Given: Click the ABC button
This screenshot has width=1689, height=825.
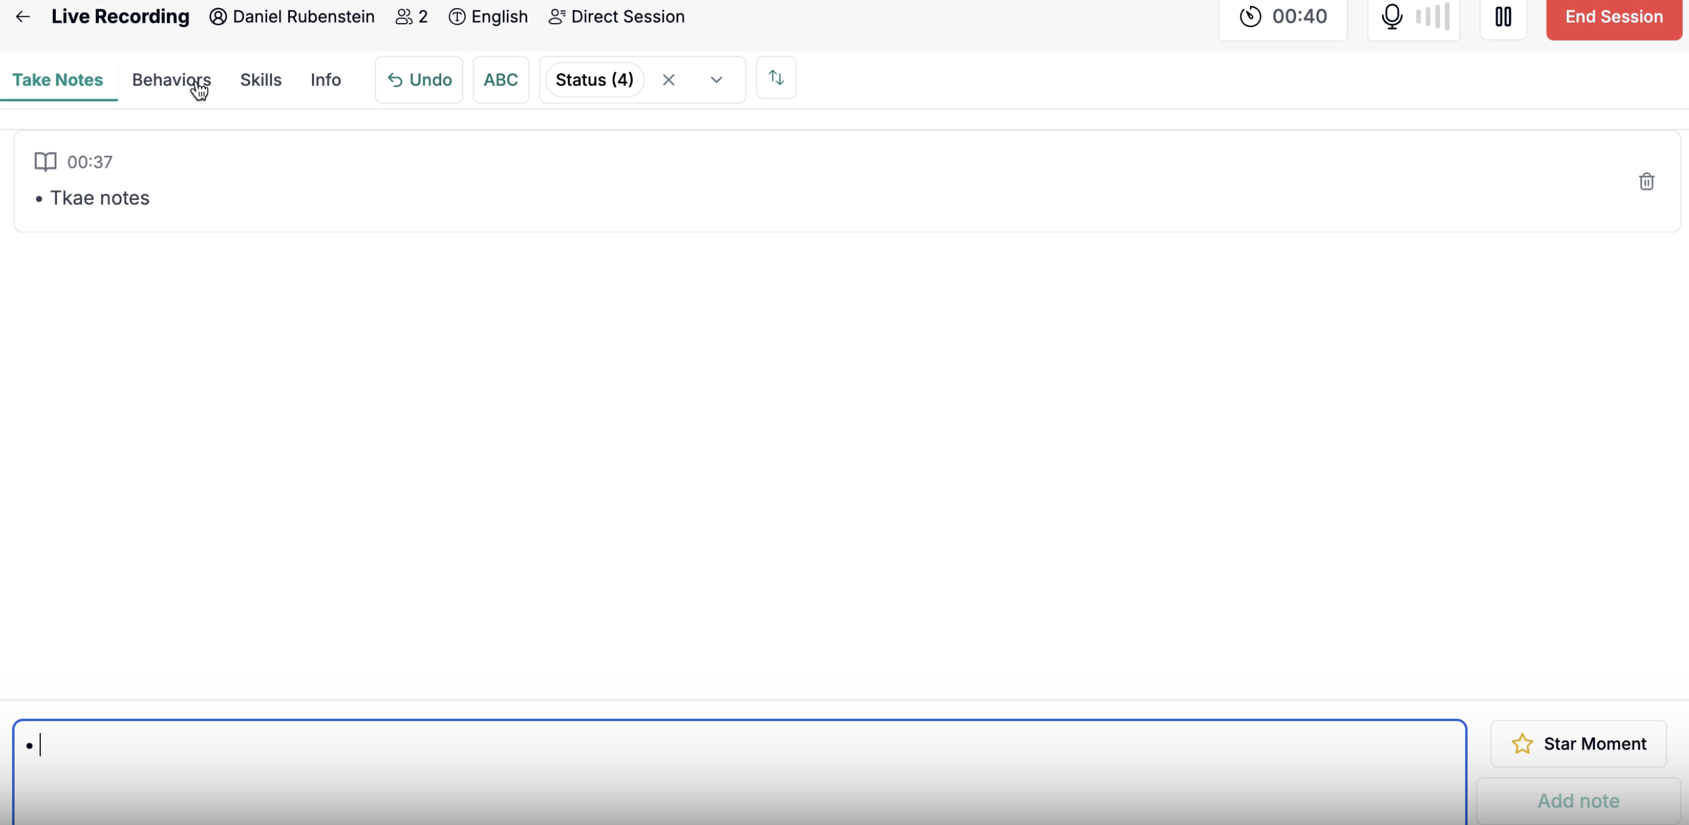Looking at the screenshot, I should pos(501,80).
